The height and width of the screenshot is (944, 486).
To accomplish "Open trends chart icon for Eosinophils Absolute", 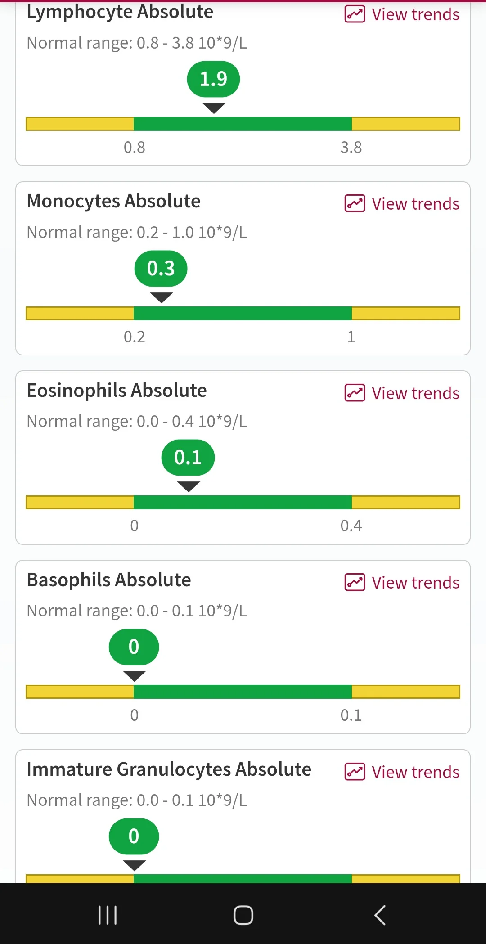I will 355,393.
